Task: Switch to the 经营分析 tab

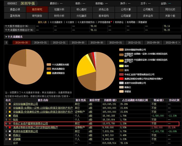Action: pos(59,9)
